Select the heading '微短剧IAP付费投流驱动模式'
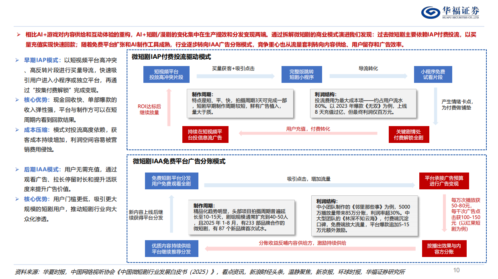498x279 pixels. coord(171,57)
